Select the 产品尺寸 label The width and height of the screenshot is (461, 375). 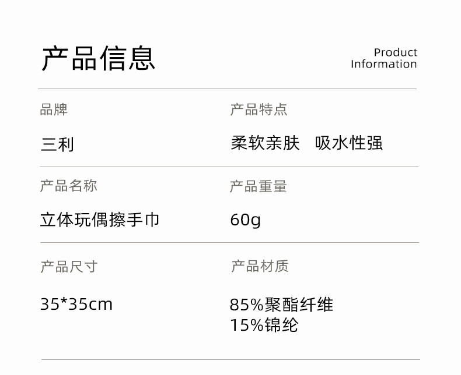(x=68, y=267)
